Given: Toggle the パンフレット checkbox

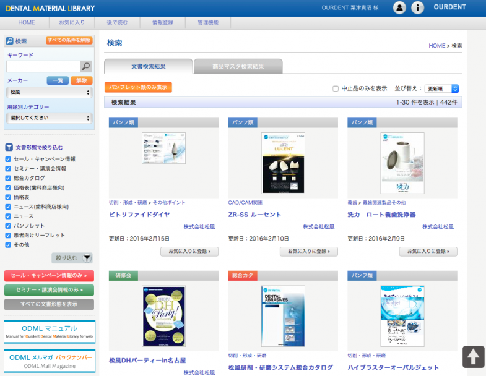Looking at the screenshot, I should coord(8,226).
